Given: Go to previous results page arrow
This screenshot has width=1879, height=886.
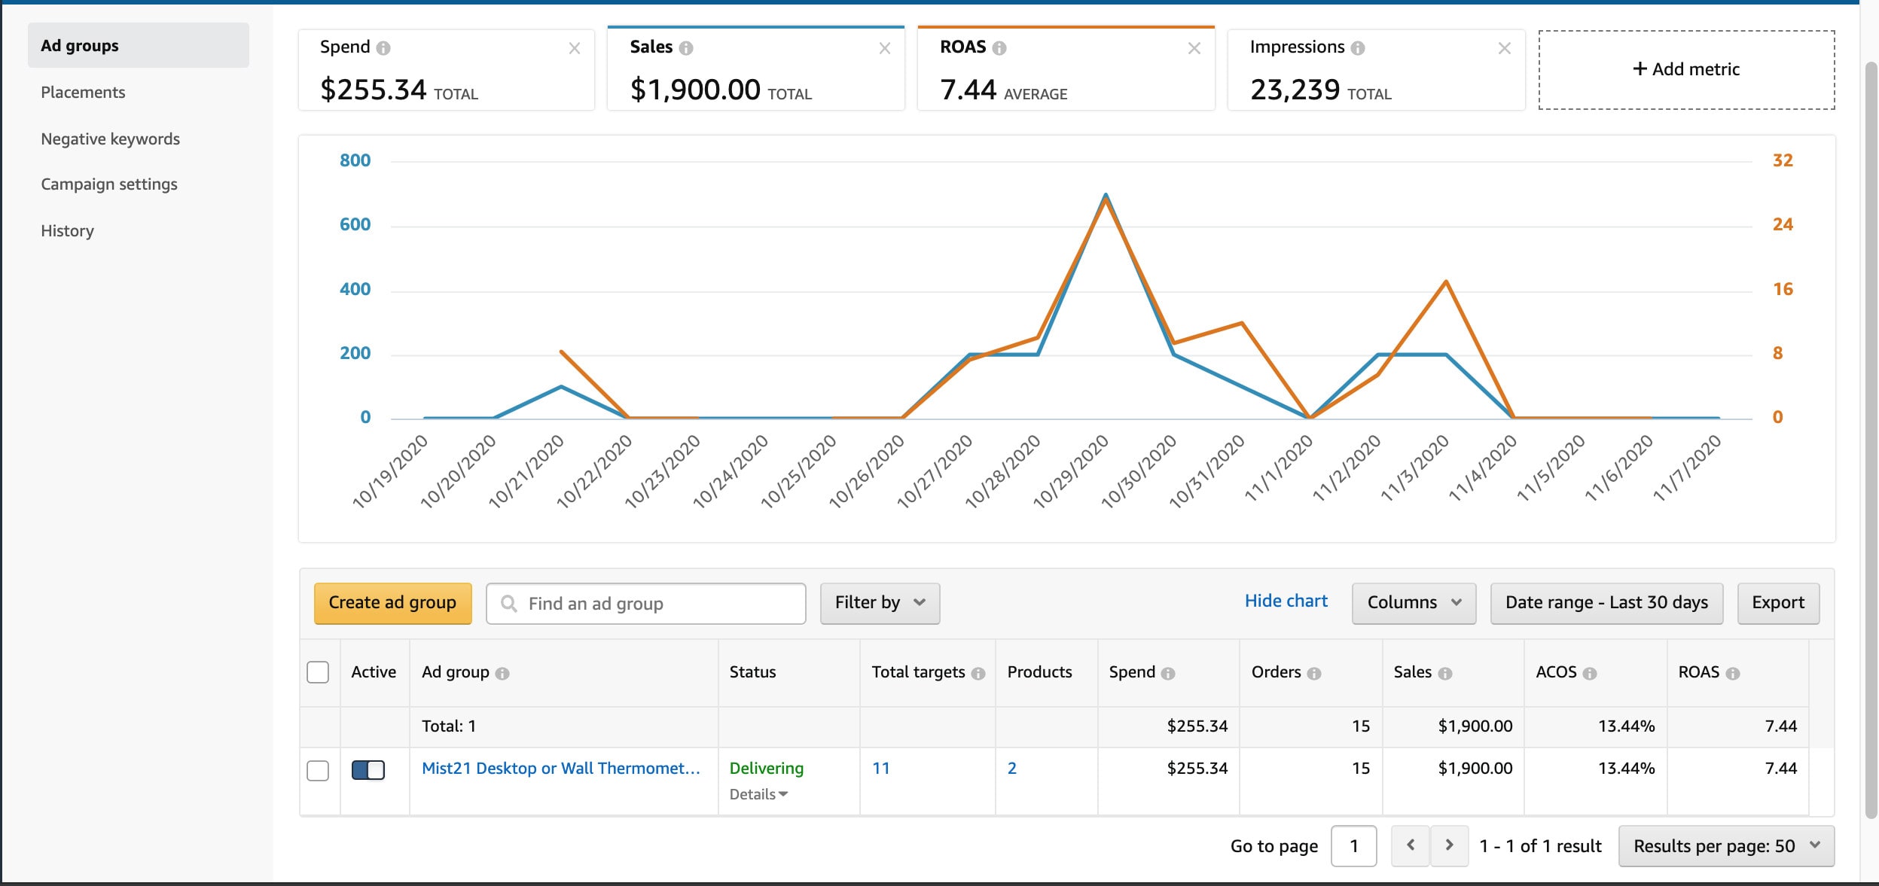Looking at the screenshot, I should click(1411, 845).
